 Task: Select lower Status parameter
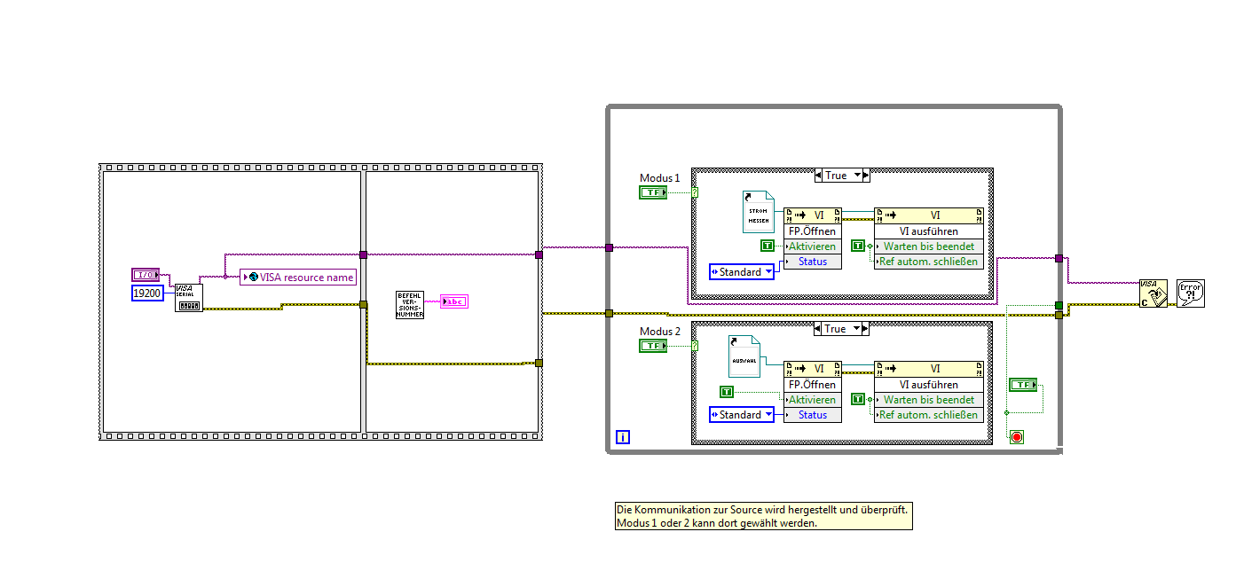point(813,415)
